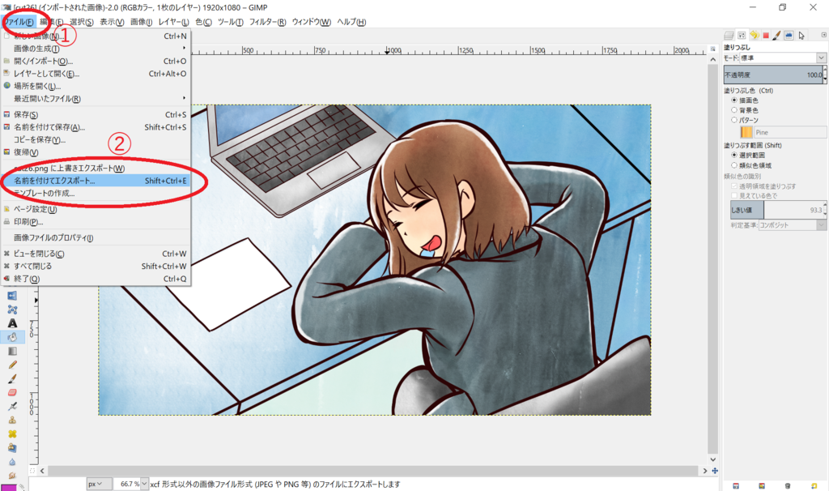This screenshot has height=491, width=829.
Task: Choose 開く/インポート from the File menu
Action: [x=96, y=62]
